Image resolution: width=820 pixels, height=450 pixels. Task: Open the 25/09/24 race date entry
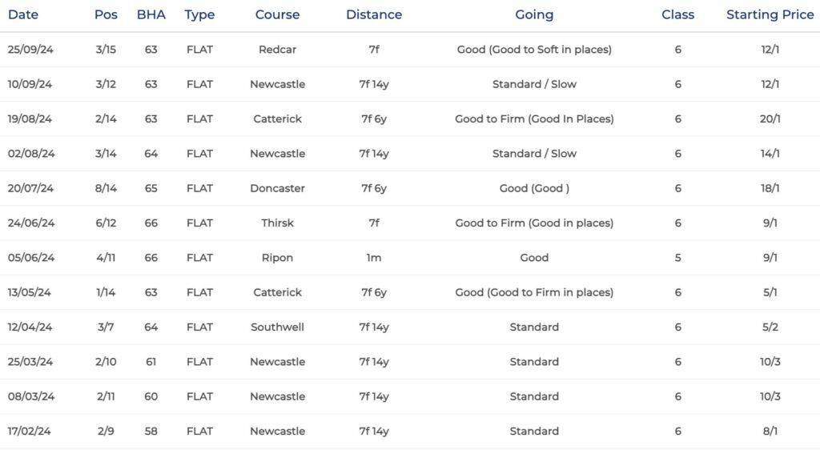pyautogui.click(x=30, y=50)
